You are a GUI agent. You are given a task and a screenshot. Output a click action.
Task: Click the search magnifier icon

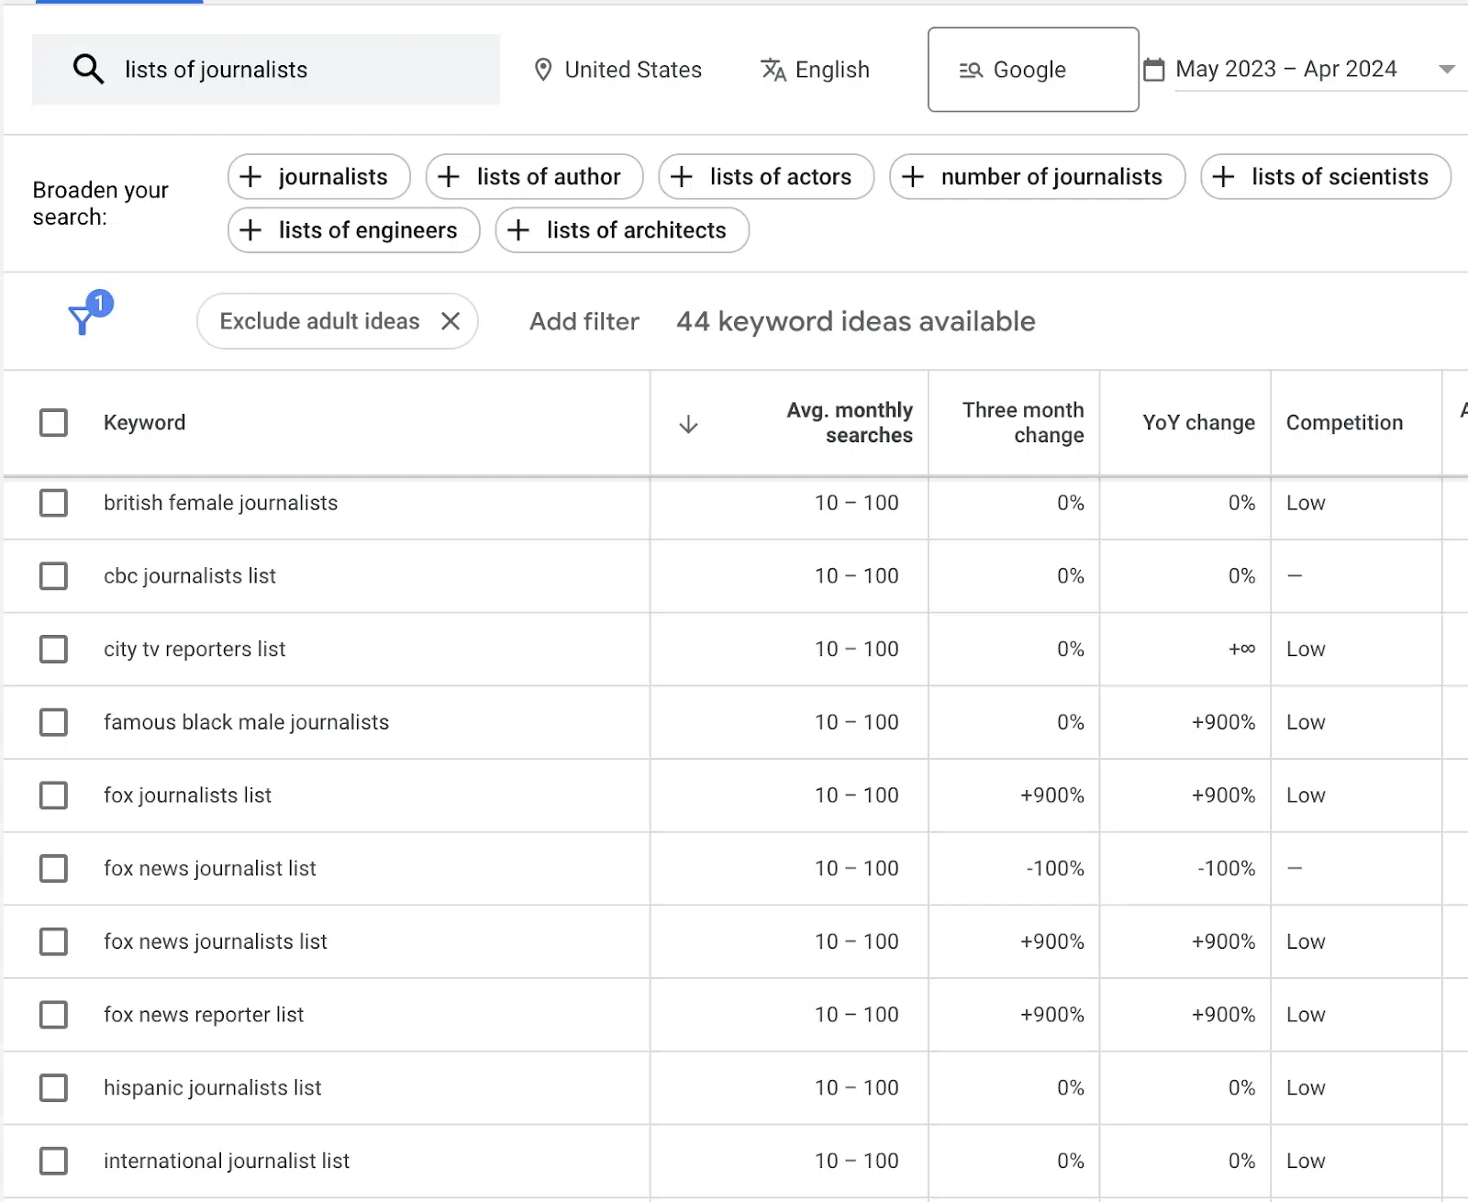pos(88,69)
